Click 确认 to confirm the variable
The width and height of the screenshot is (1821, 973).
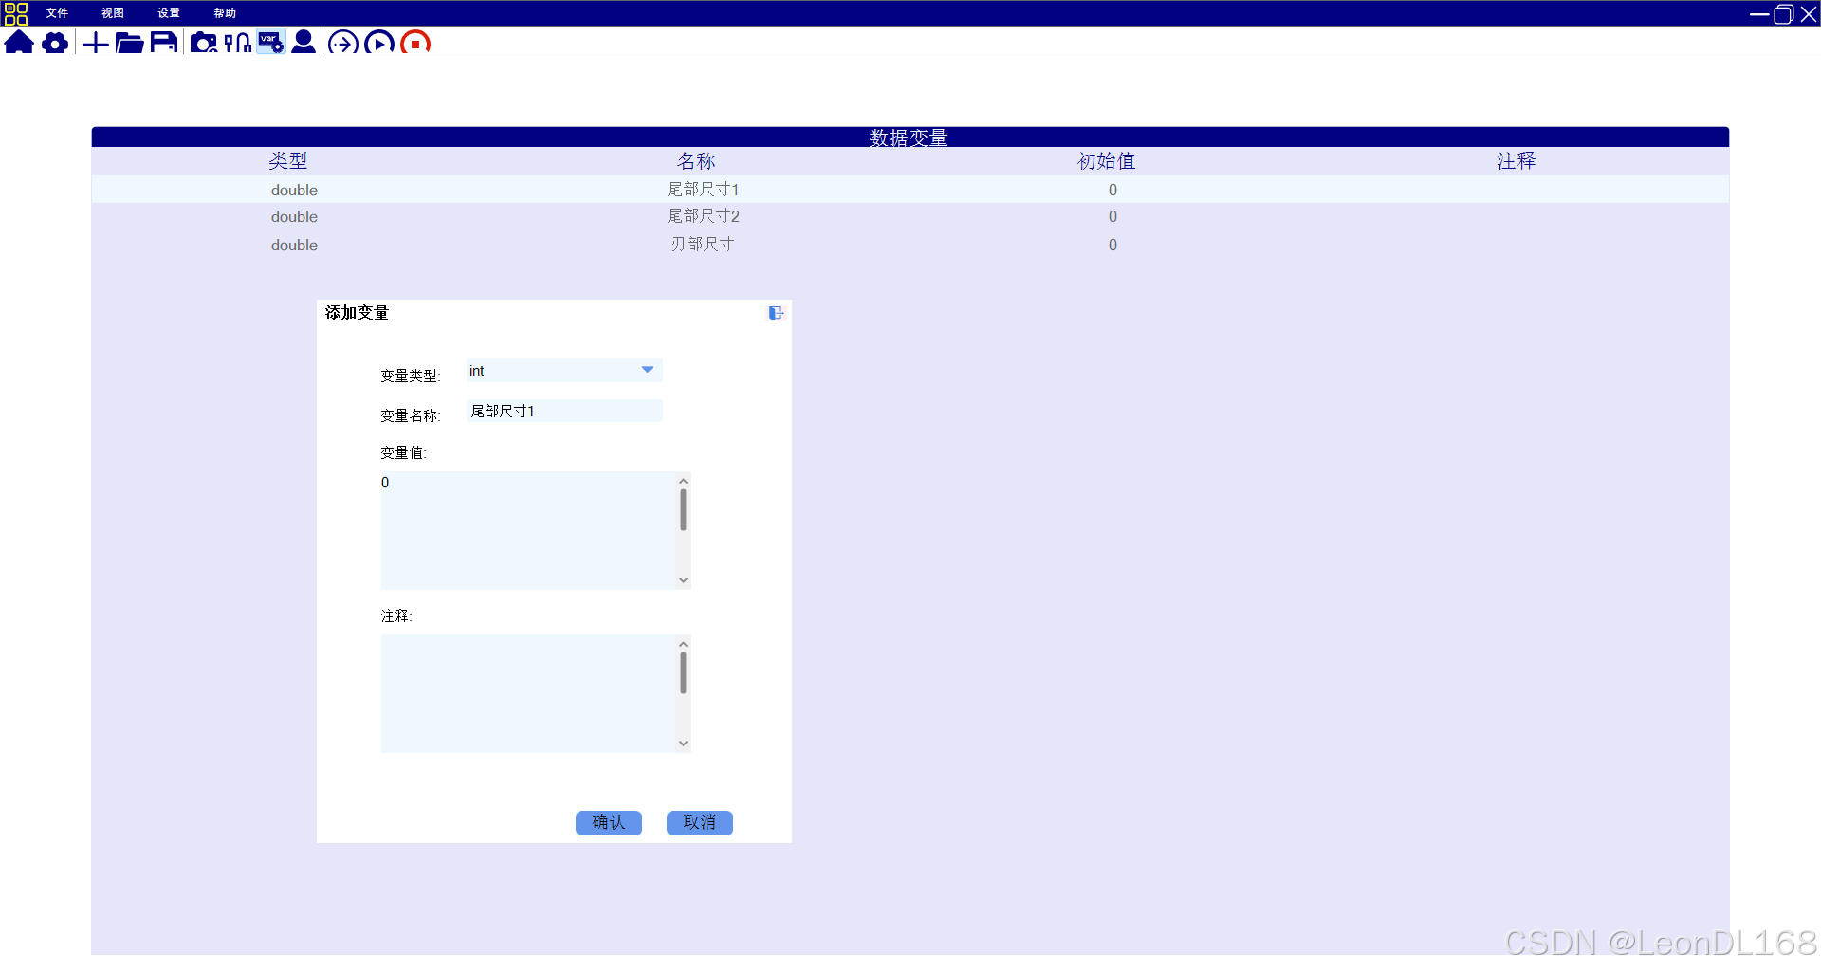tap(609, 822)
